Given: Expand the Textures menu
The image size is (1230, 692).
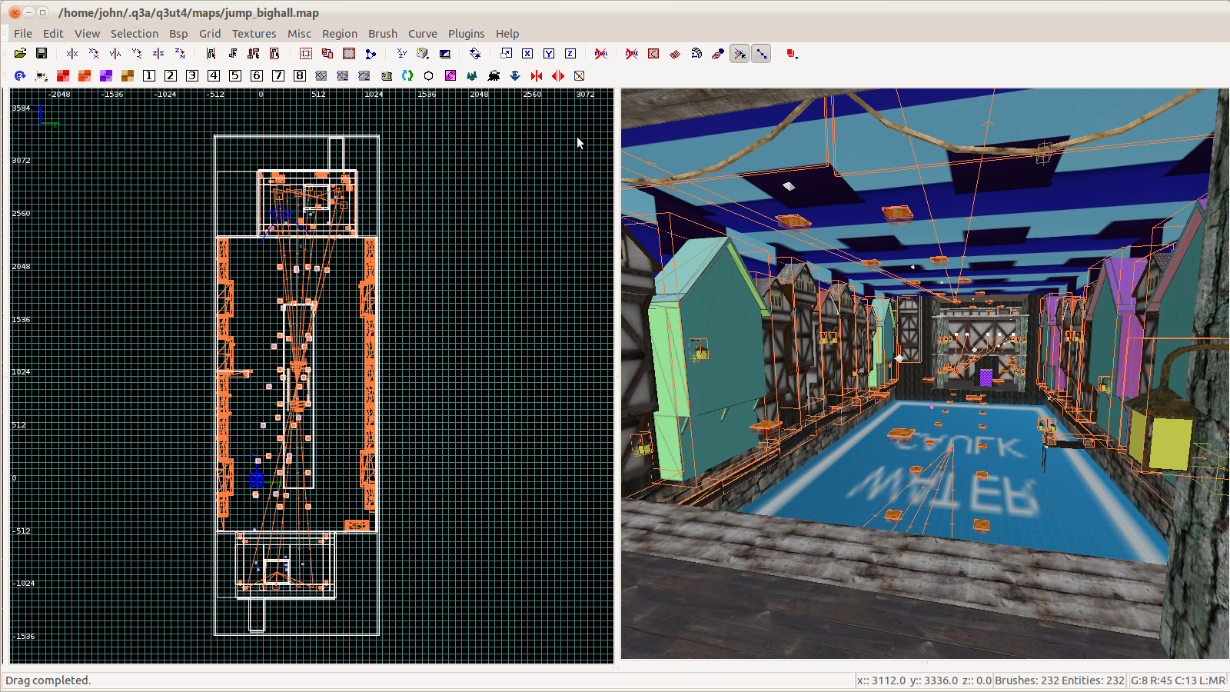Looking at the screenshot, I should point(254,34).
